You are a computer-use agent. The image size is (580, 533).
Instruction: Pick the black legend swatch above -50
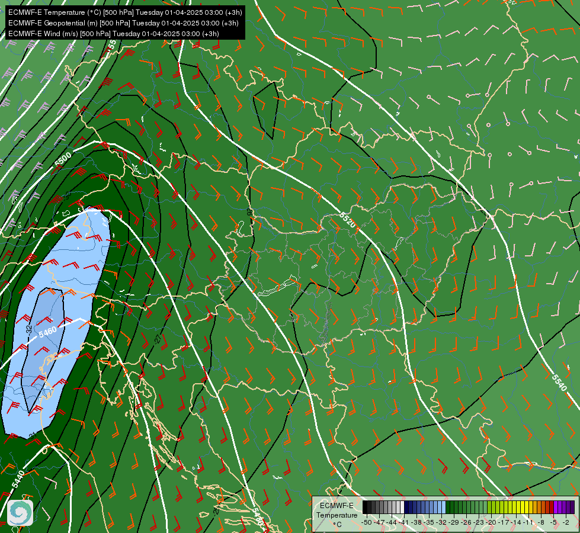(365, 507)
